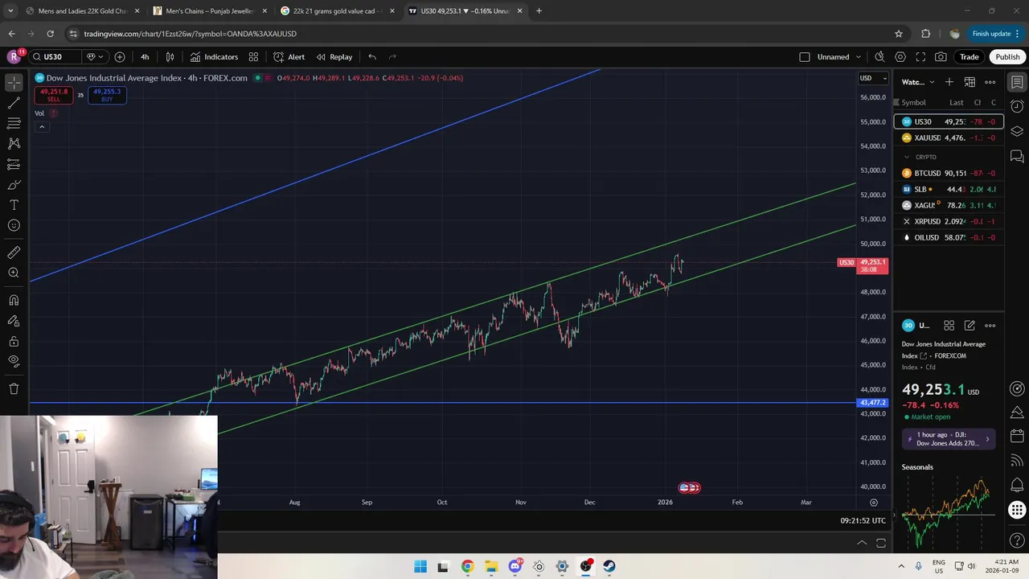
Task: Open the candlestick chart style selector
Action: click(170, 57)
